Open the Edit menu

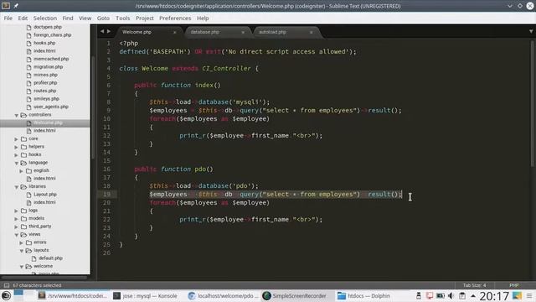pos(23,18)
